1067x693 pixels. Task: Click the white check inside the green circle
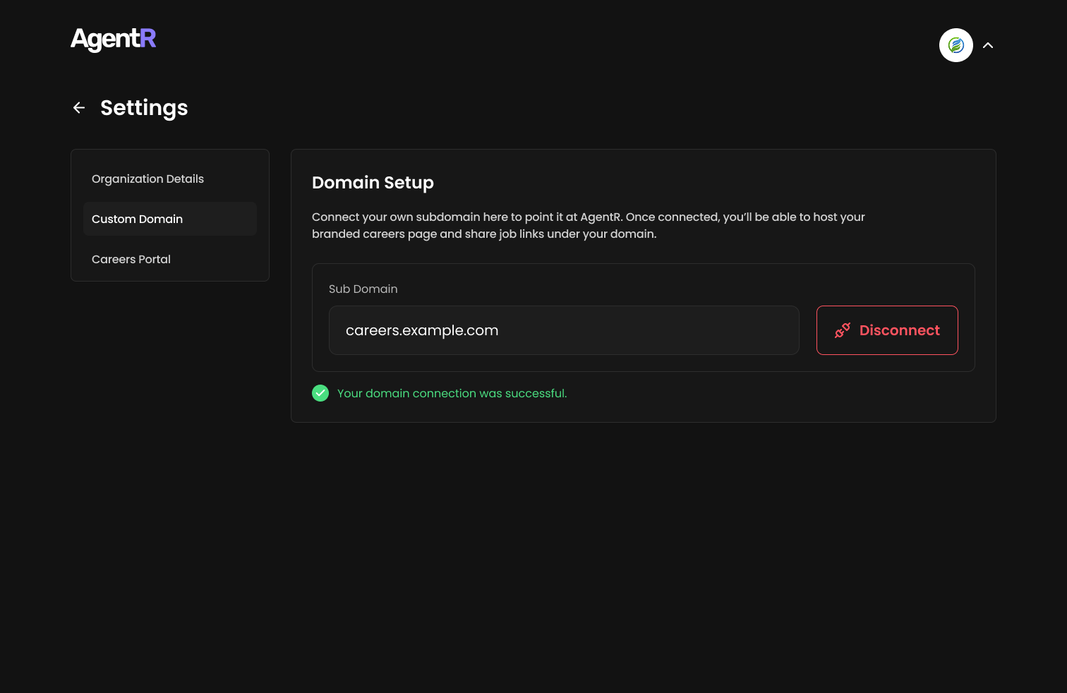(320, 393)
